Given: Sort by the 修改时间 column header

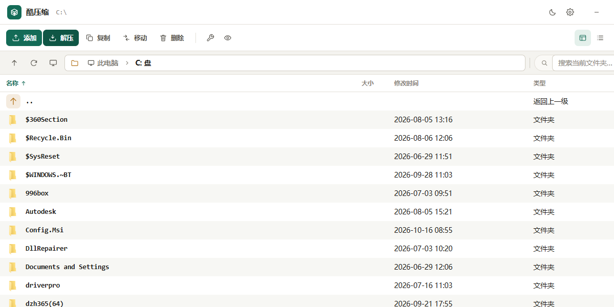Looking at the screenshot, I should (406, 83).
